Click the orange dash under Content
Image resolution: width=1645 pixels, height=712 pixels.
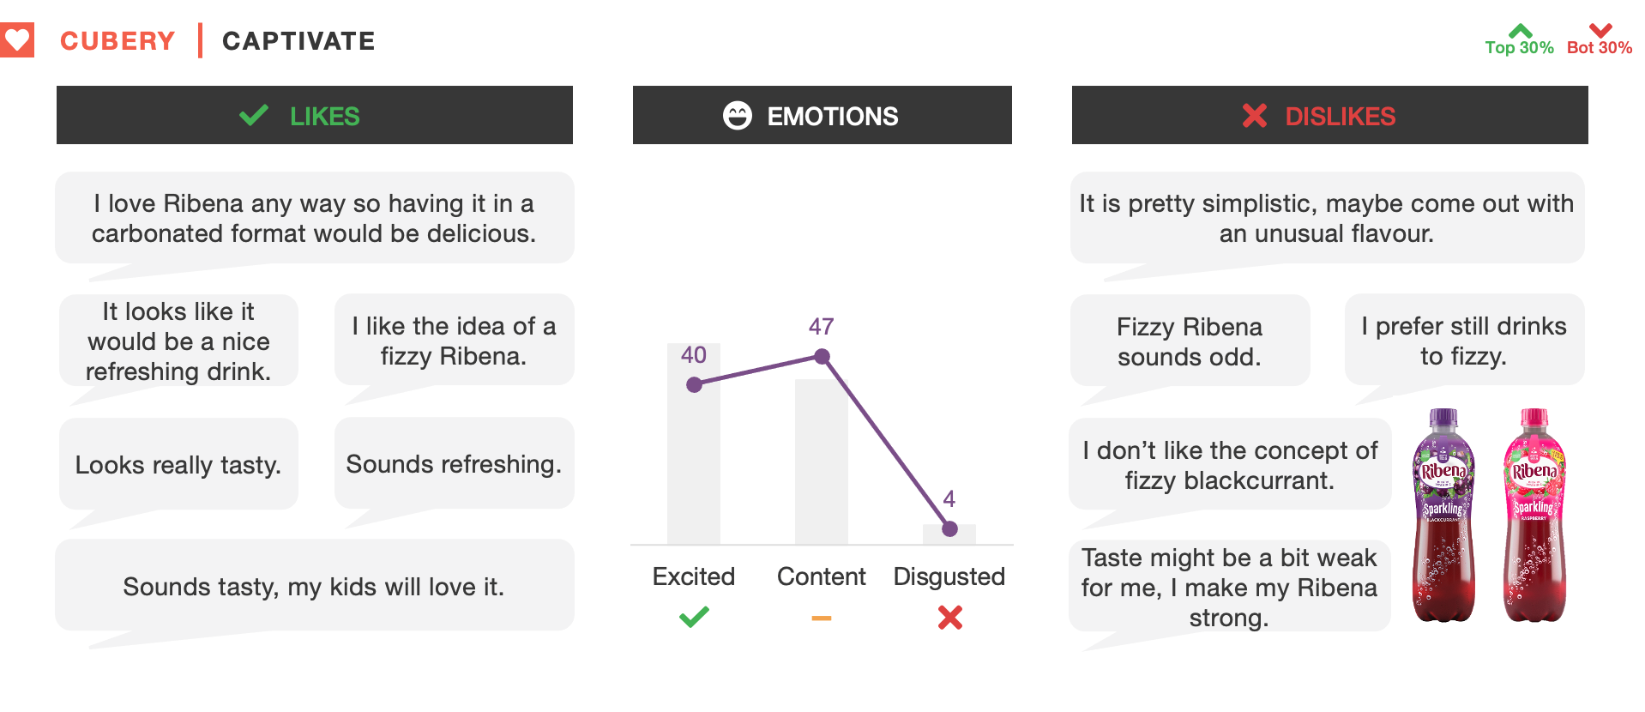(821, 618)
